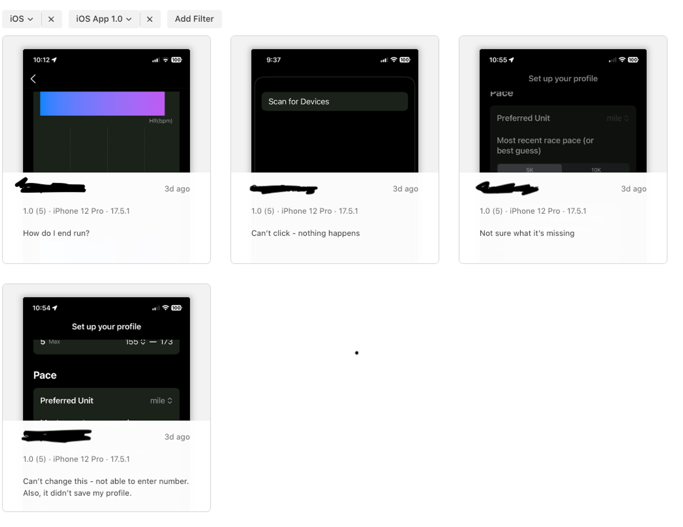Click back arrow in first screenshot
This screenshot has width=683, height=527.
coord(33,79)
